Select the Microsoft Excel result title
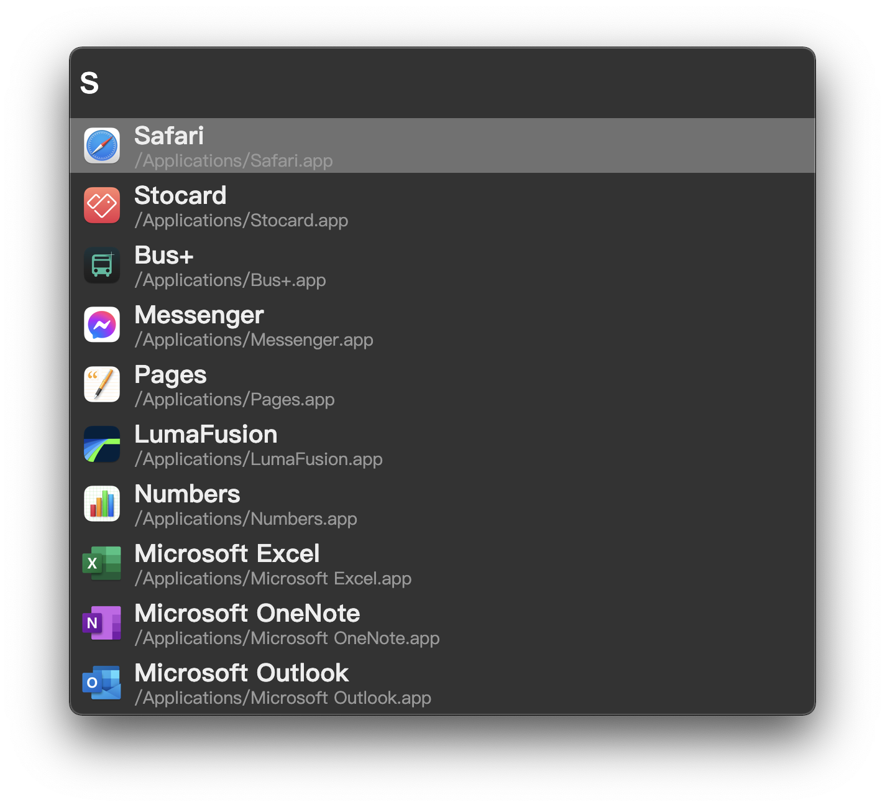This screenshot has width=885, height=807. point(227,553)
